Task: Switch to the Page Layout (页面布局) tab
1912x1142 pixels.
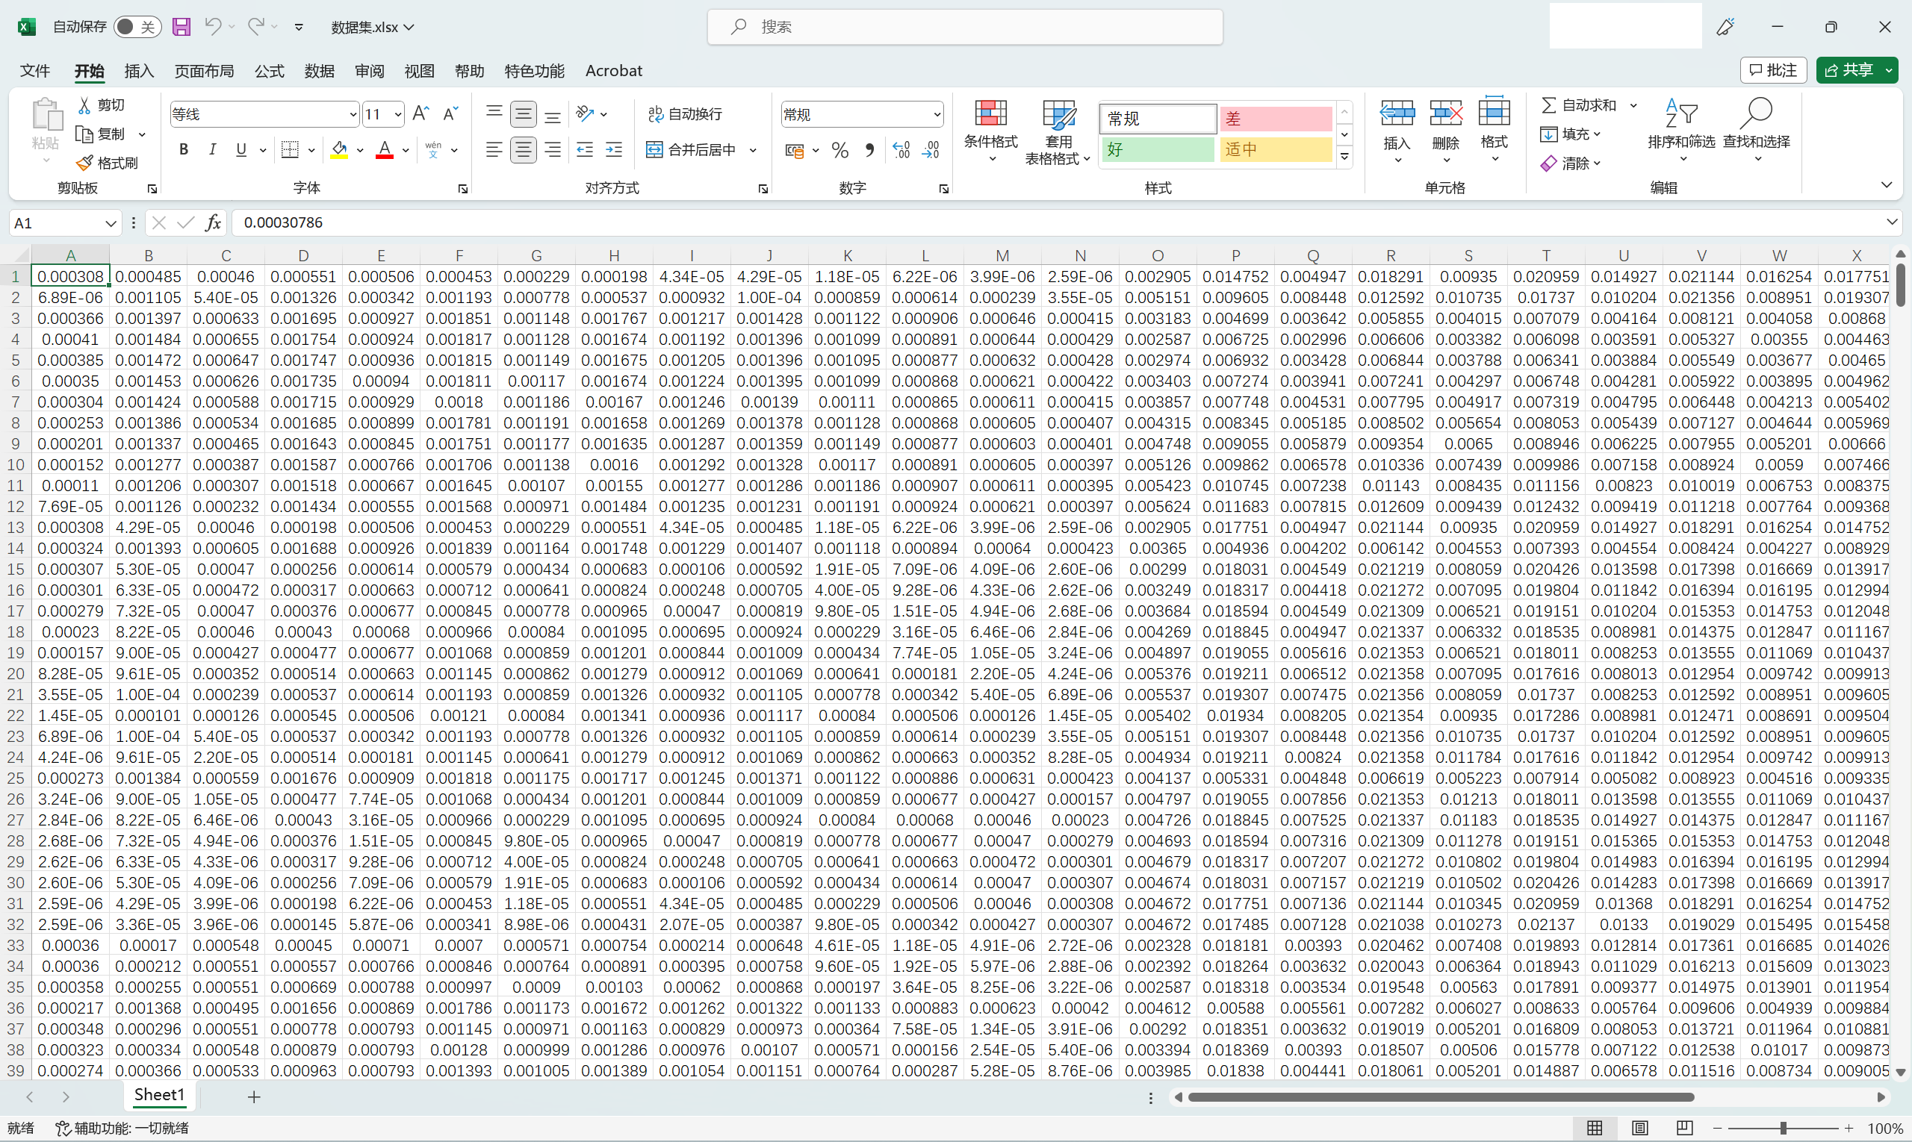Action: pos(204,71)
